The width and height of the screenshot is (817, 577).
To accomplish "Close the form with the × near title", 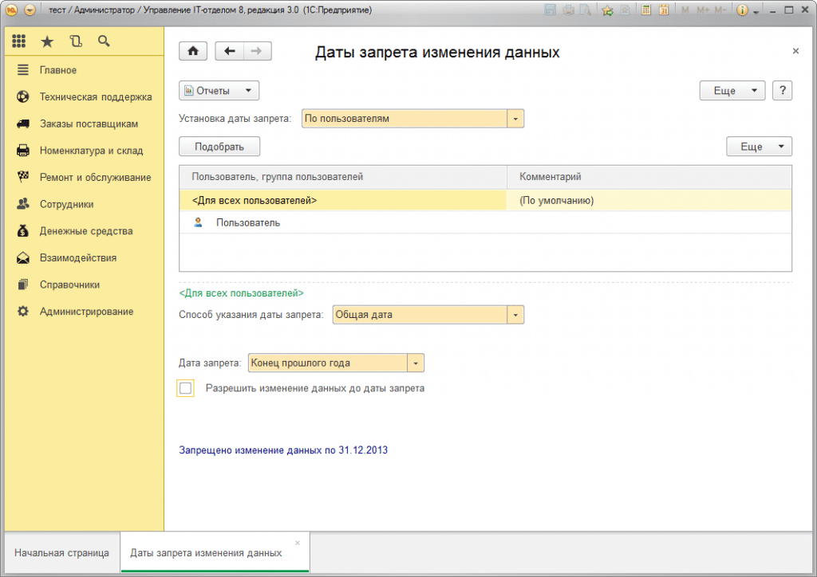I will pos(795,51).
